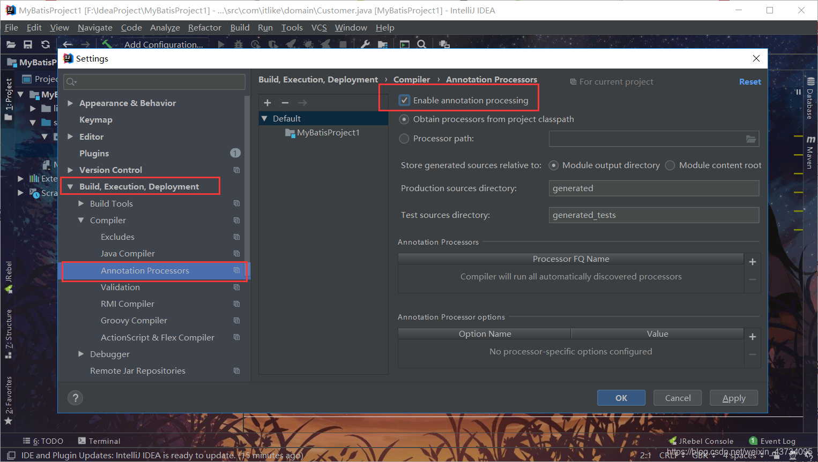Click the Project Structure toolbar icon
This screenshot has width=818, height=462.
point(383,44)
